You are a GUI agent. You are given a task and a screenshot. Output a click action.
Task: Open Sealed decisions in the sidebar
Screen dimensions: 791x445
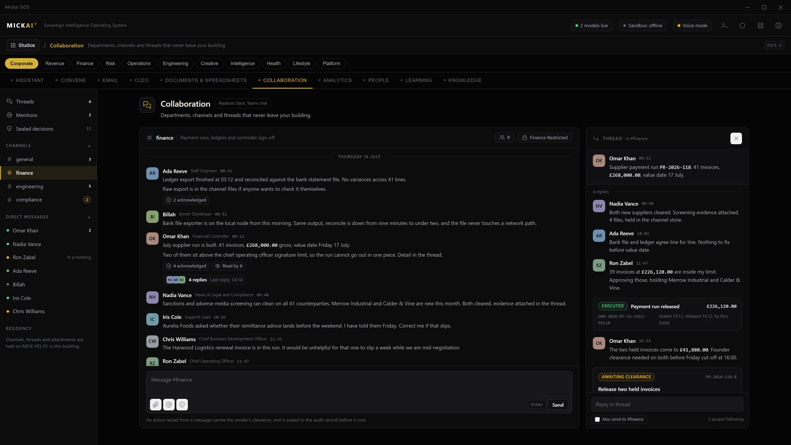tap(49, 129)
